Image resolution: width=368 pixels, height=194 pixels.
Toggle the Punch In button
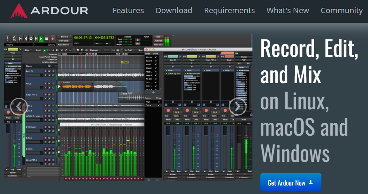[138, 40]
